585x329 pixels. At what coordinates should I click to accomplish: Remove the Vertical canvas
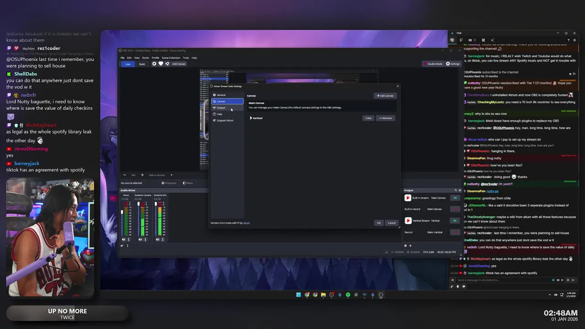385,118
